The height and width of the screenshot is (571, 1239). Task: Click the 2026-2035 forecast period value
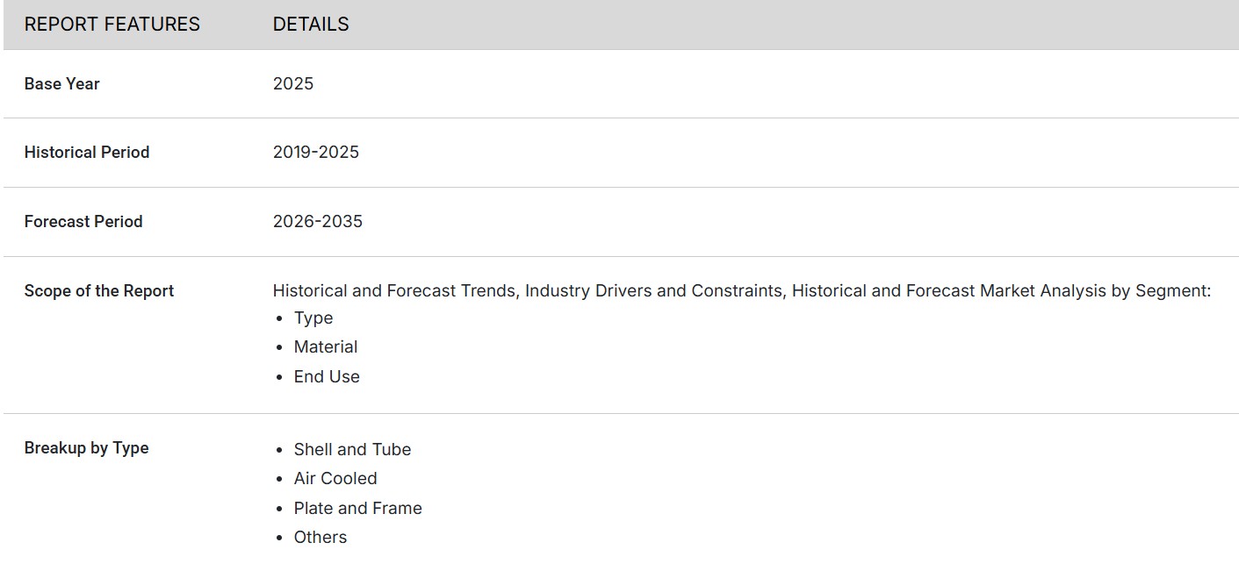pyautogui.click(x=317, y=222)
